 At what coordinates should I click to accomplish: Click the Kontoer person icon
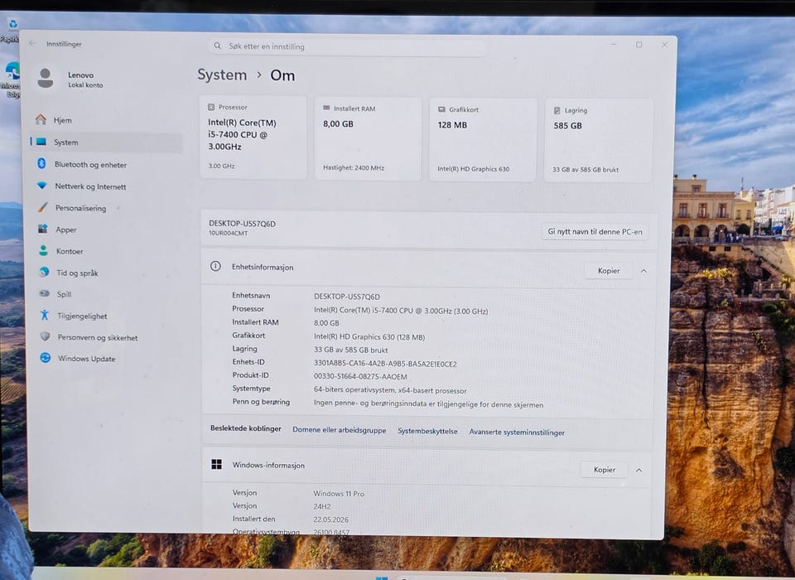(x=44, y=251)
